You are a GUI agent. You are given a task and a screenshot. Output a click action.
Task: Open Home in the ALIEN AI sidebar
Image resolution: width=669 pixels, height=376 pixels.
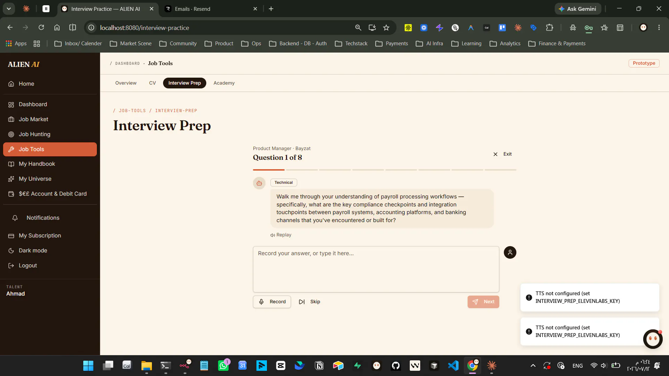pyautogui.click(x=50, y=84)
